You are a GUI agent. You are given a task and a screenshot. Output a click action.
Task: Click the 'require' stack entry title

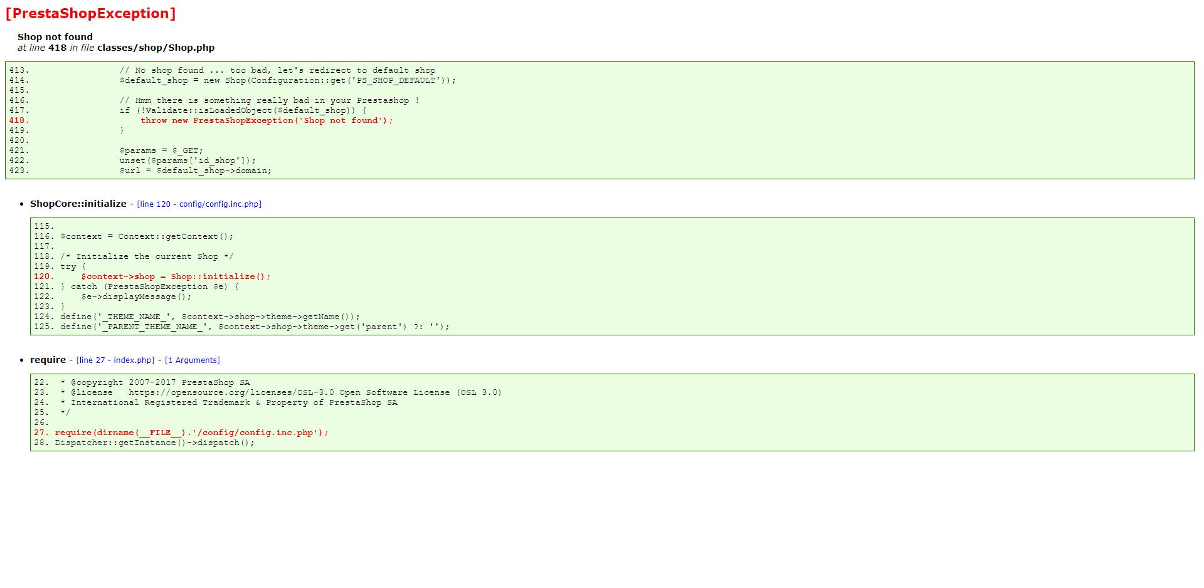[48, 360]
